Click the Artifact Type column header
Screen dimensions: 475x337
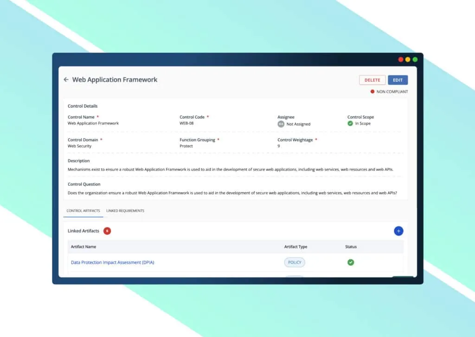pos(295,246)
